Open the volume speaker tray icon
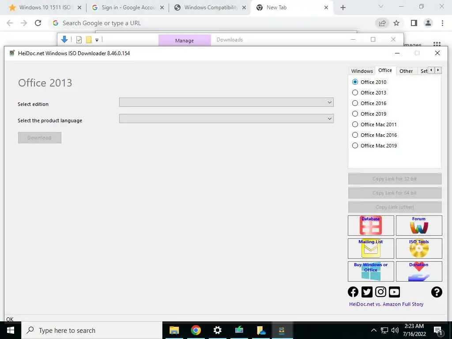Screen dimensions: 452x339 [395, 330]
